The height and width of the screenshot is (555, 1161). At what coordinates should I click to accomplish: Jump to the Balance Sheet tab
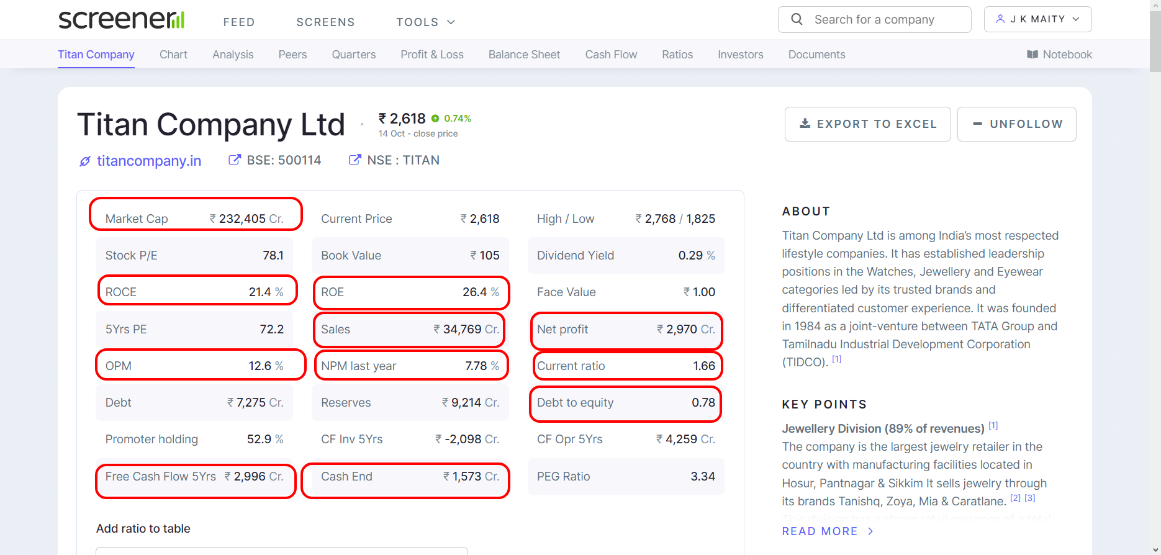pyautogui.click(x=524, y=55)
